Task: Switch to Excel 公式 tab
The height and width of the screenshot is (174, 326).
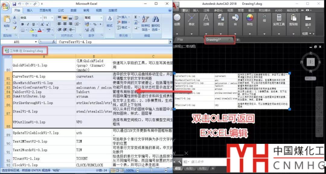Action: click(x=61, y=10)
